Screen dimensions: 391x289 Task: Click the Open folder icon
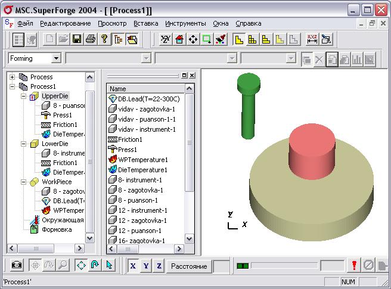coord(63,39)
